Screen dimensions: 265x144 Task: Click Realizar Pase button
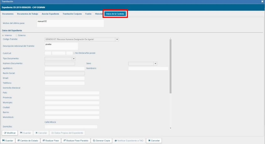(x=50, y=141)
